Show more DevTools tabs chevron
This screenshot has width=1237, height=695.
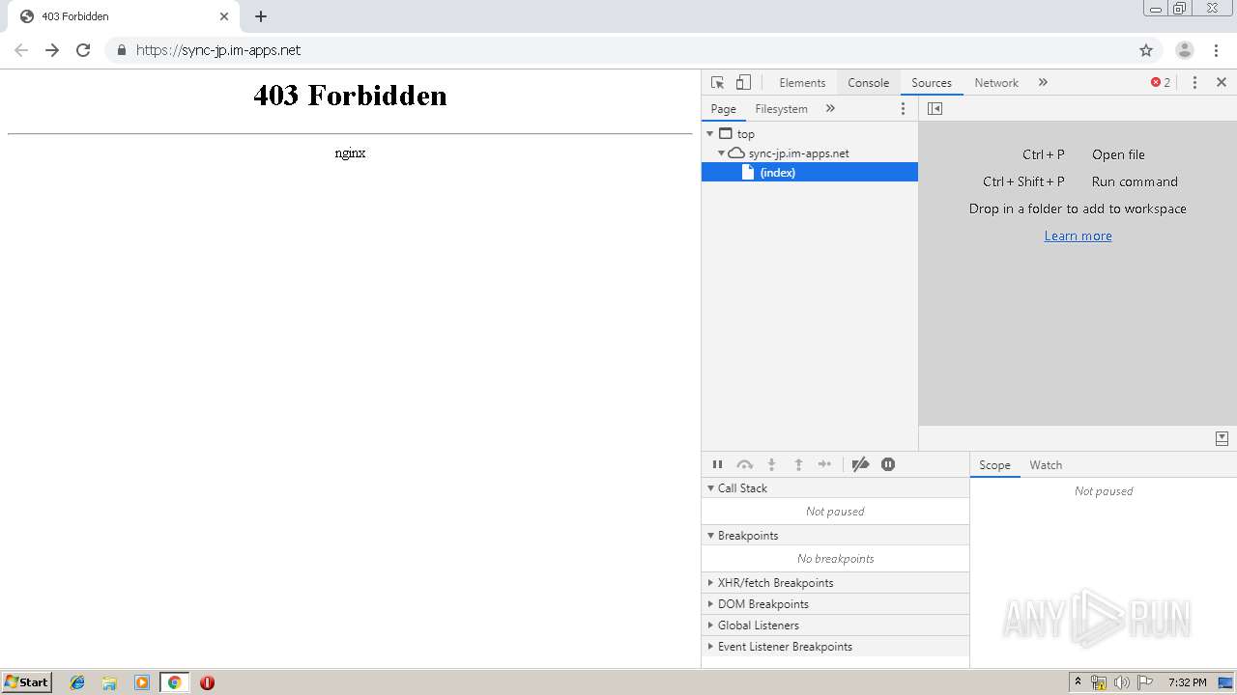click(1043, 83)
